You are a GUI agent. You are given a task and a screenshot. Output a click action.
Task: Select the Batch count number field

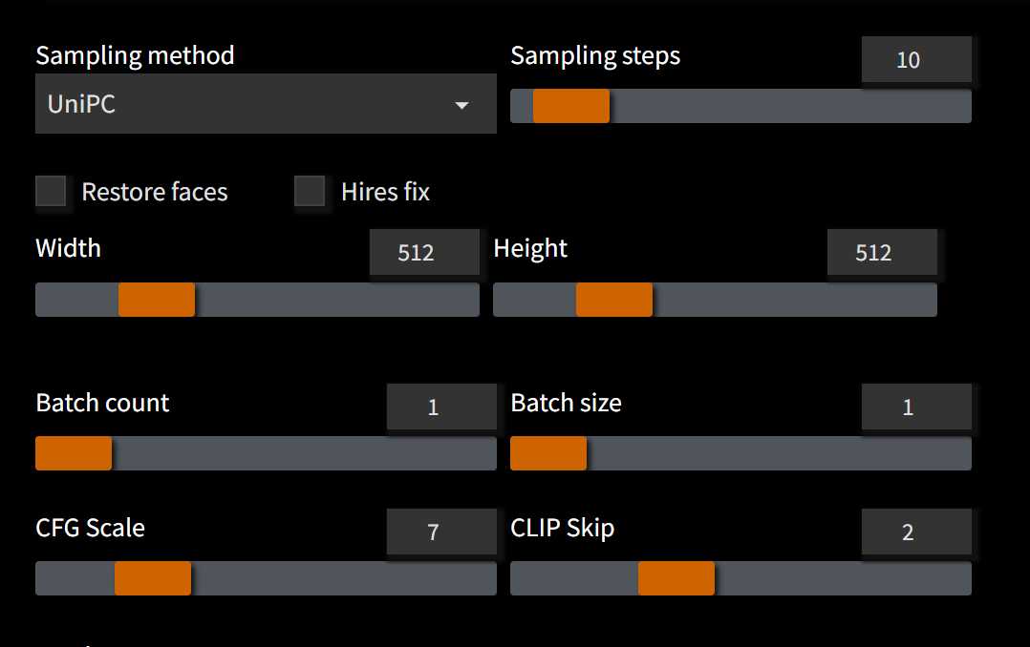coord(441,407)
